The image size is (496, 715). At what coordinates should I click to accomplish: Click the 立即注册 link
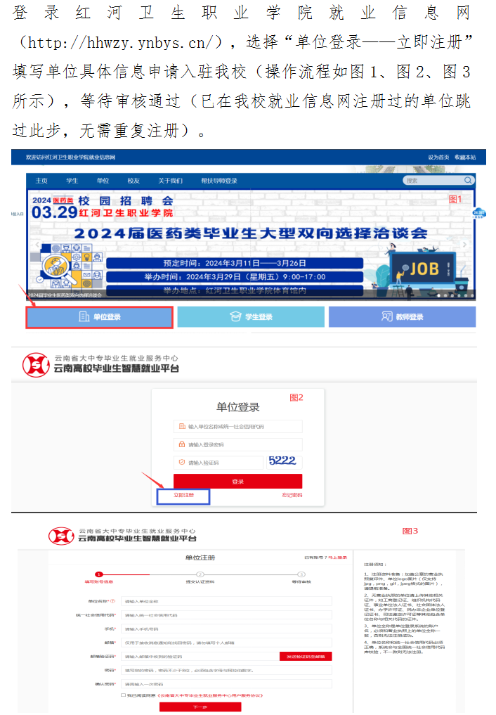point(183,496)
